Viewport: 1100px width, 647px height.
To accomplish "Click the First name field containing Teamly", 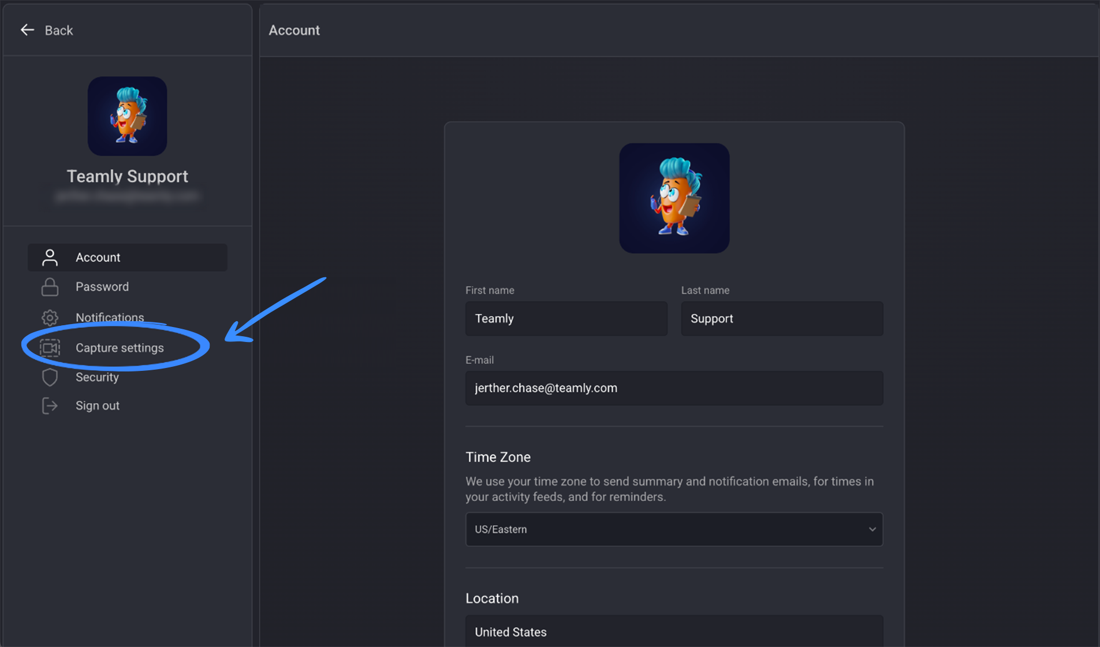I will click(566, 318).
